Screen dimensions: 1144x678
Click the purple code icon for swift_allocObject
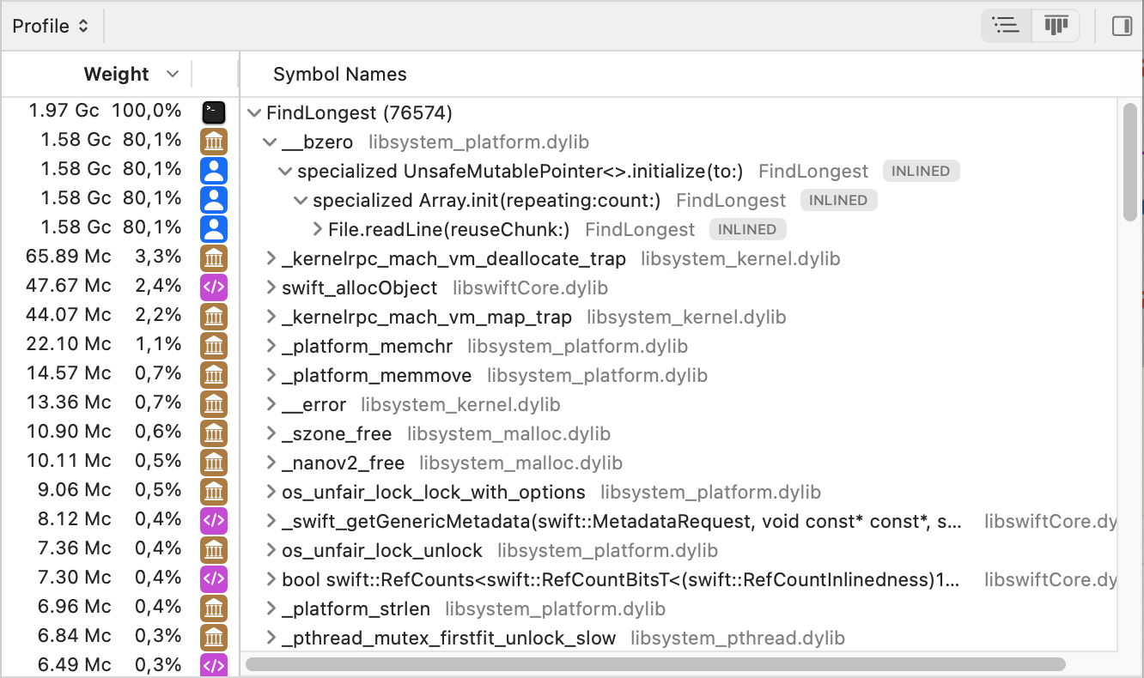(213, 287)
